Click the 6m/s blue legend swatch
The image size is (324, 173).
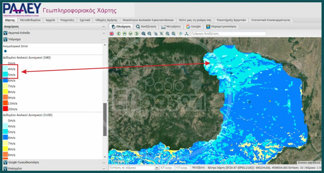pos(5,81)
